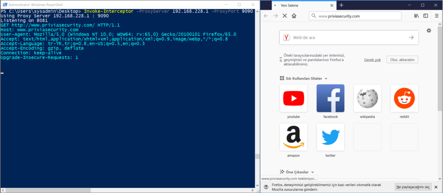Click the import bookmarks icon beside the message
Image resolution: width=443 pixels, height=193 pixels.
280,60
